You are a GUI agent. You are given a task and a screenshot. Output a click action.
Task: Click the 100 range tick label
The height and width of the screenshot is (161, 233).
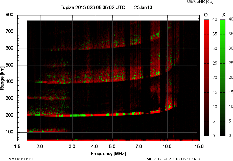[x=9, y=132]
